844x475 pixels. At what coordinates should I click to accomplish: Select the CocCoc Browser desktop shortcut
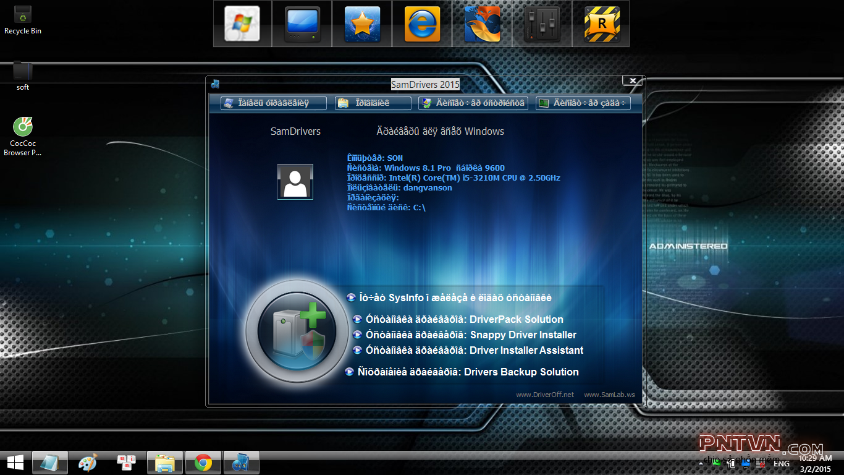point(23,137)
